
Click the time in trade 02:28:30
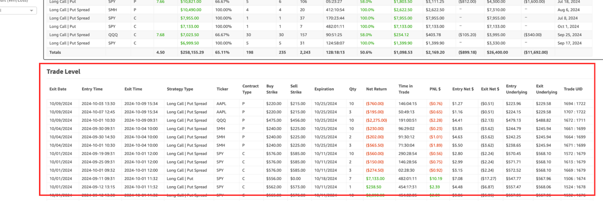[407, 170]
